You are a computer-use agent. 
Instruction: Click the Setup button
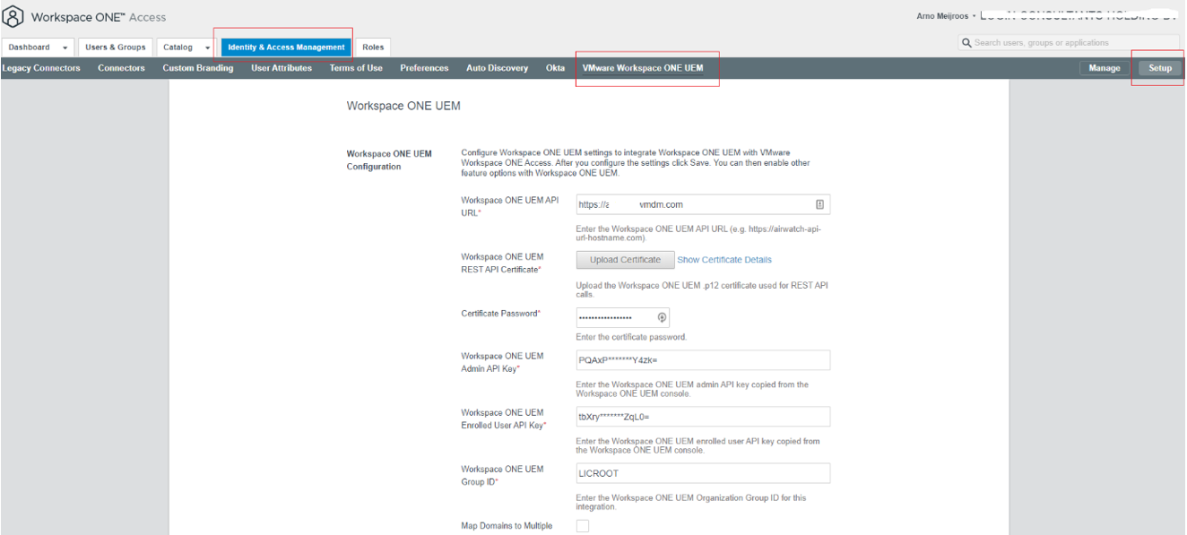(1160, 67)
